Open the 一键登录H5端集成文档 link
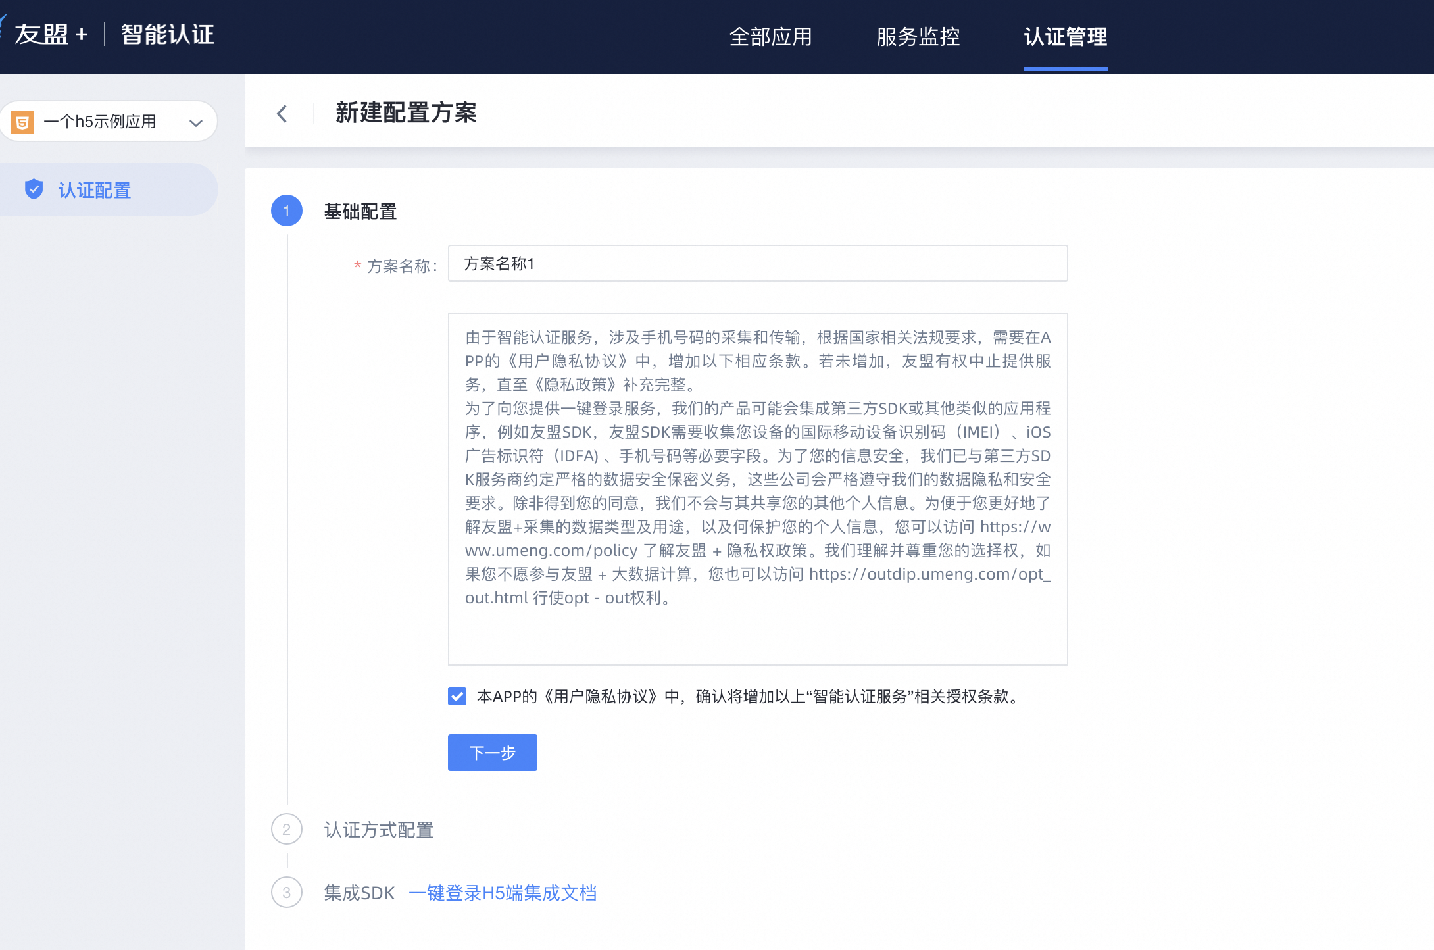 coord(503,893)
